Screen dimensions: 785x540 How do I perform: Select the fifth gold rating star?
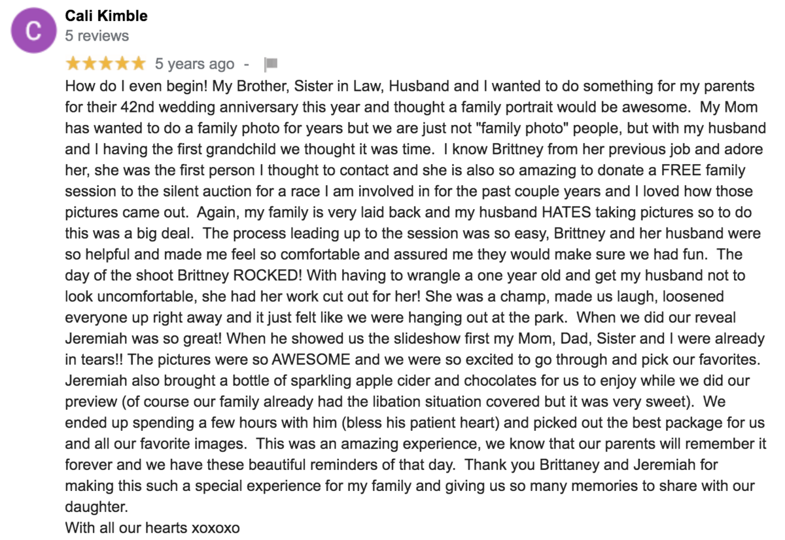[137, 63]
